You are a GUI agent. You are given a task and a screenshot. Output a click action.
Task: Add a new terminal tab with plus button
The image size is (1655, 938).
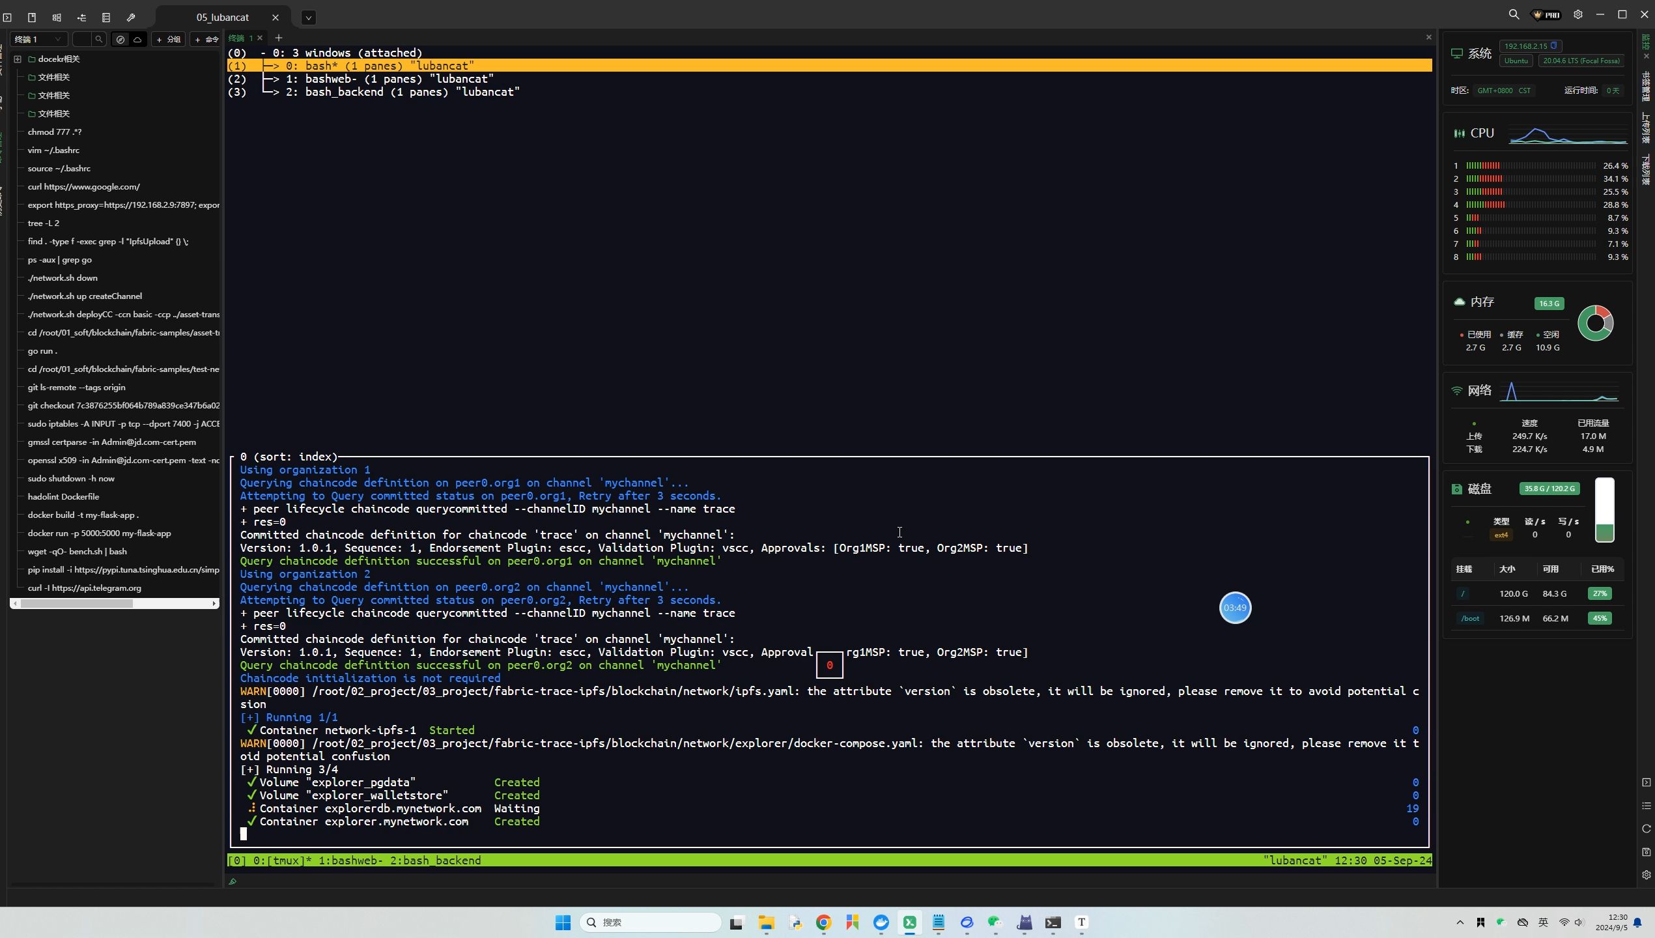point(279,38)
